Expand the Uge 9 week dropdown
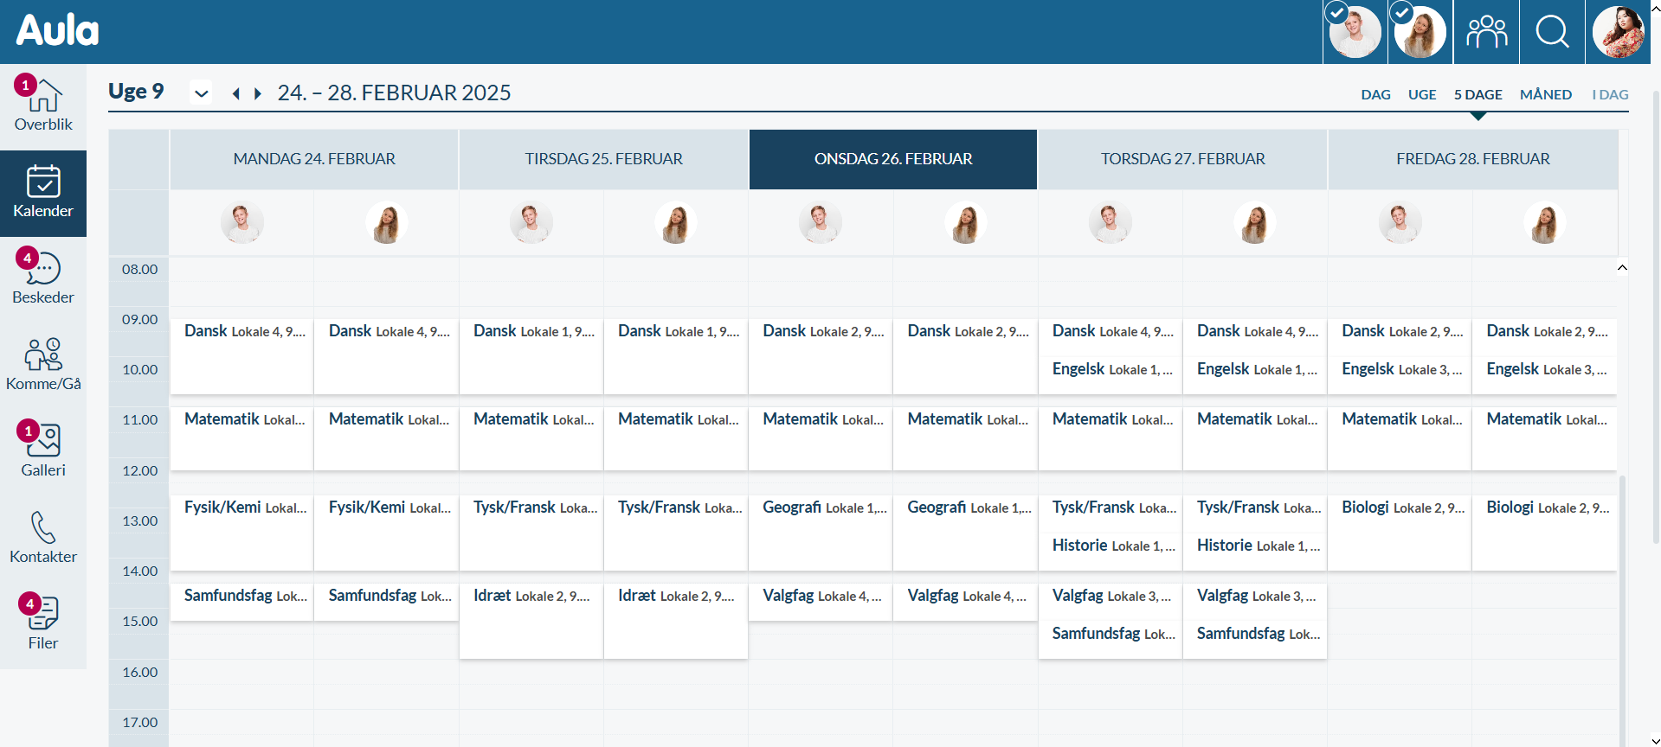Image resolution: width=1661 pixels, height=747 pixels. pyautogui.click(x=202, y=93)
